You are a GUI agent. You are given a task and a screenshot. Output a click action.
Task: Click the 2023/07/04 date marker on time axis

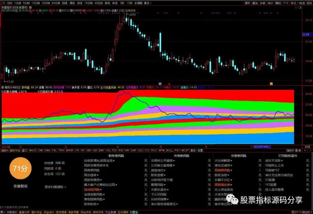pyautogui.click(x=262, y=147)
